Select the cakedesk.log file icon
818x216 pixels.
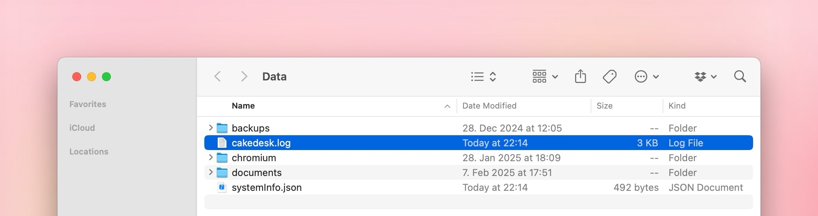click(x=222, y=143)
